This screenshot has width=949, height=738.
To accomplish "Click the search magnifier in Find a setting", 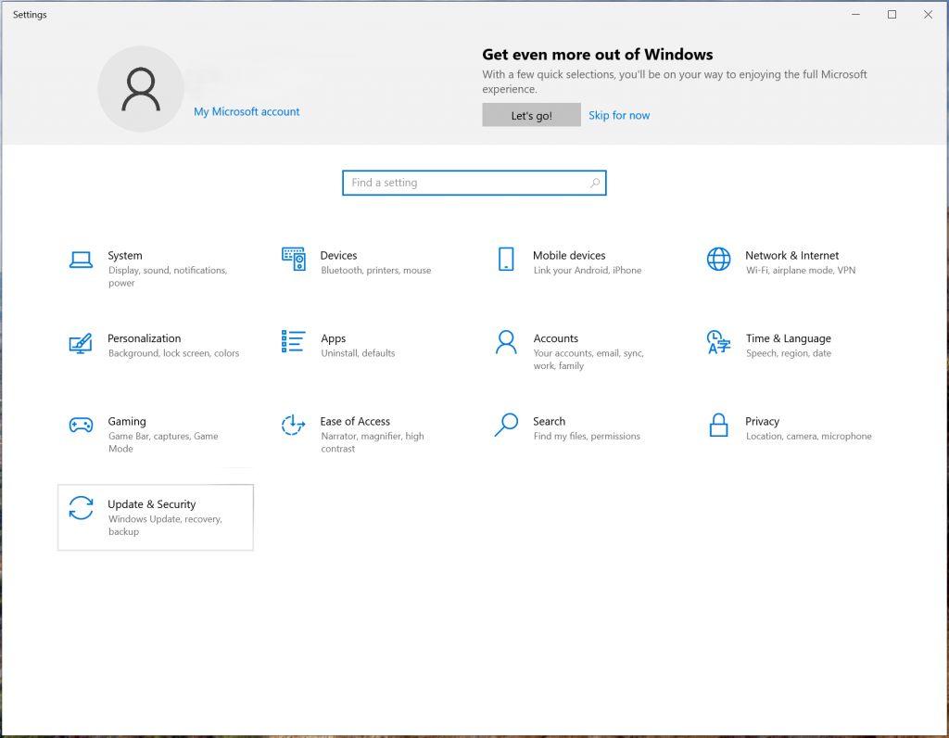I will pyautogui.click(x=595, y=183).
